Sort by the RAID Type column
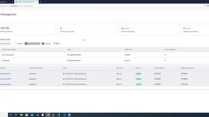This screenshot has width=209, height=117. (x=129, y=49)
